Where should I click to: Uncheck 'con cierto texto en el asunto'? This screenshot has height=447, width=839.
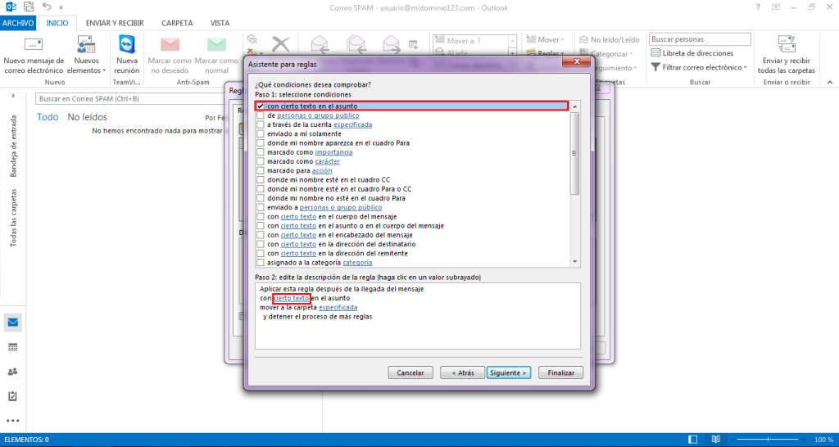261,106
